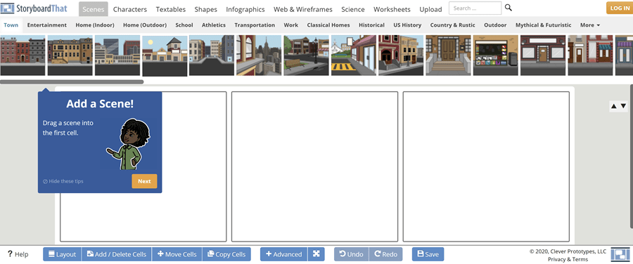Expand the More scene categories dropdown

tap(590, 25)
